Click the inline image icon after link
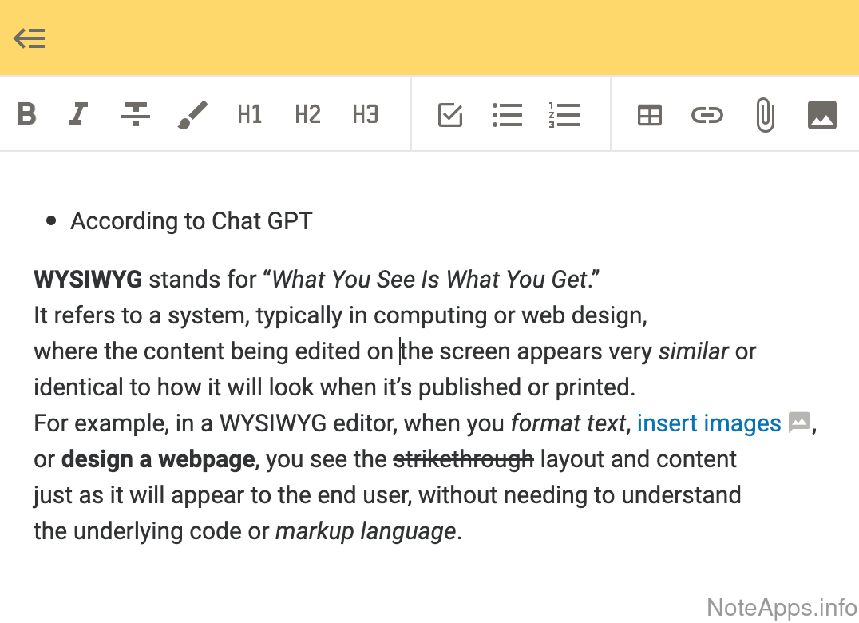The height and width of the screenshot is (623, 859). tap(799, 423)
